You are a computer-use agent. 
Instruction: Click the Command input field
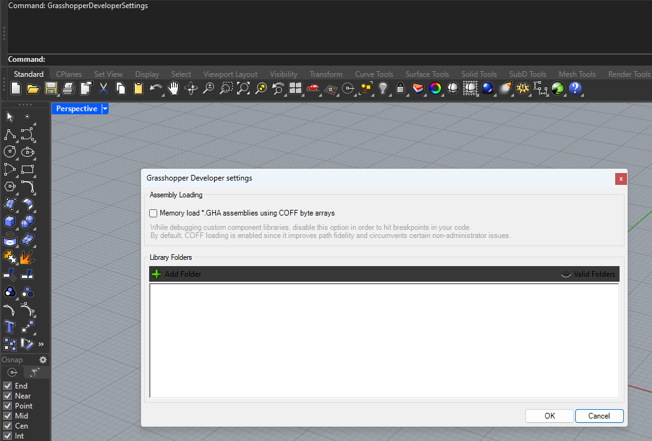(348, 59)
